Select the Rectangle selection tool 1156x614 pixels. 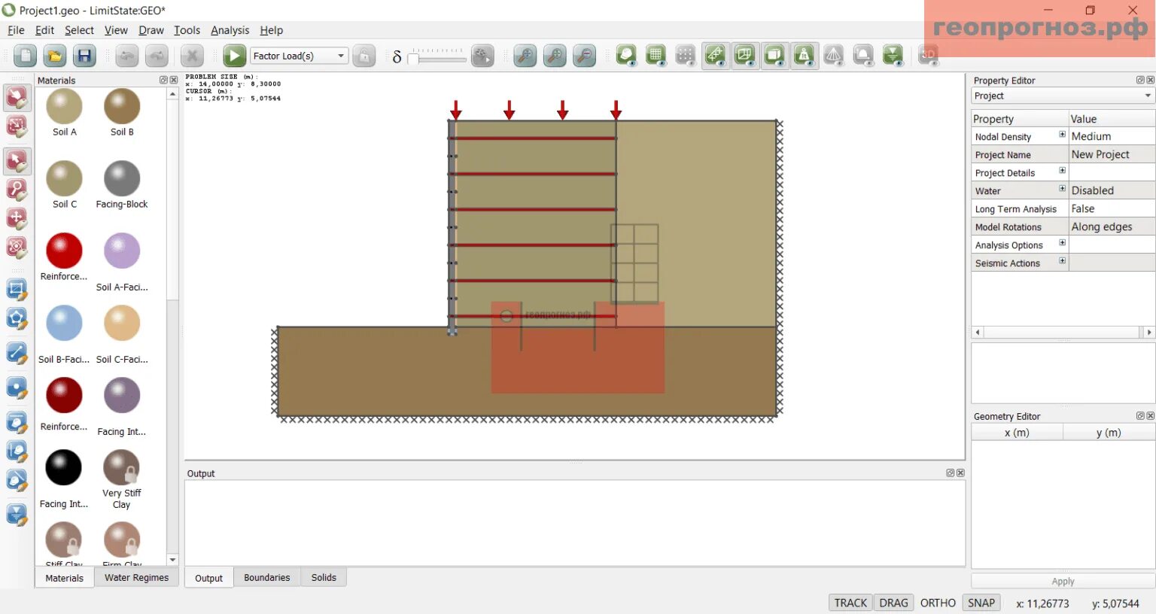pyautogui.click(x=17, y=126)
